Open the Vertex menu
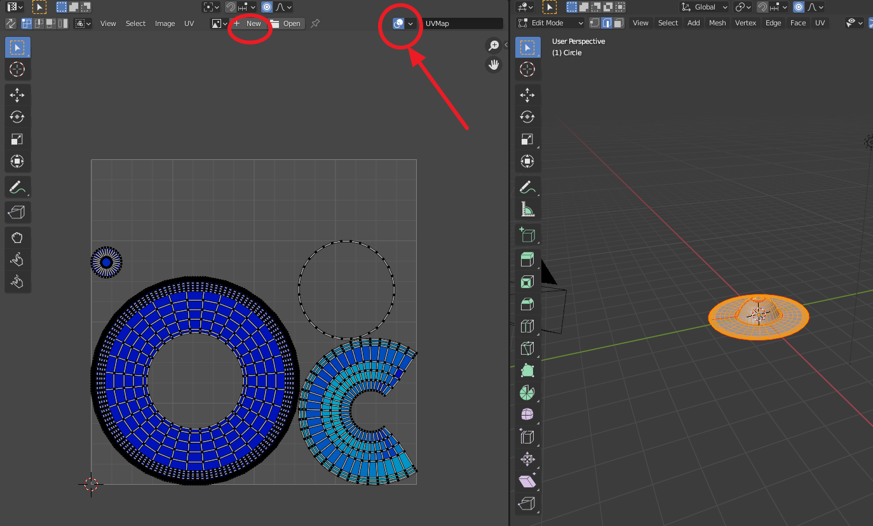 (746, 23)
